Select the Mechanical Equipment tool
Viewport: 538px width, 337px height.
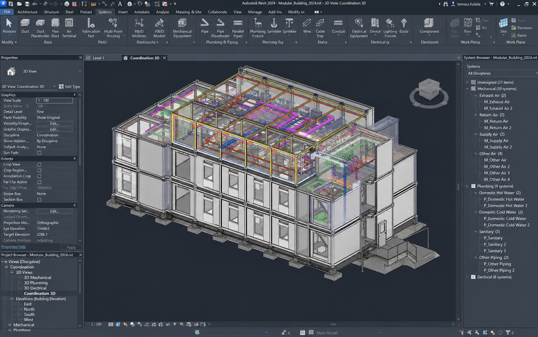point(182,28)
